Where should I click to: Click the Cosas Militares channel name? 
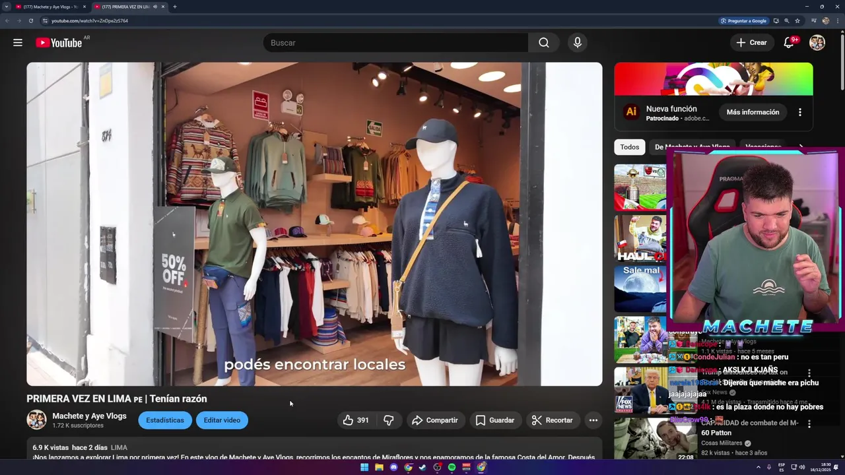(722, 443)
